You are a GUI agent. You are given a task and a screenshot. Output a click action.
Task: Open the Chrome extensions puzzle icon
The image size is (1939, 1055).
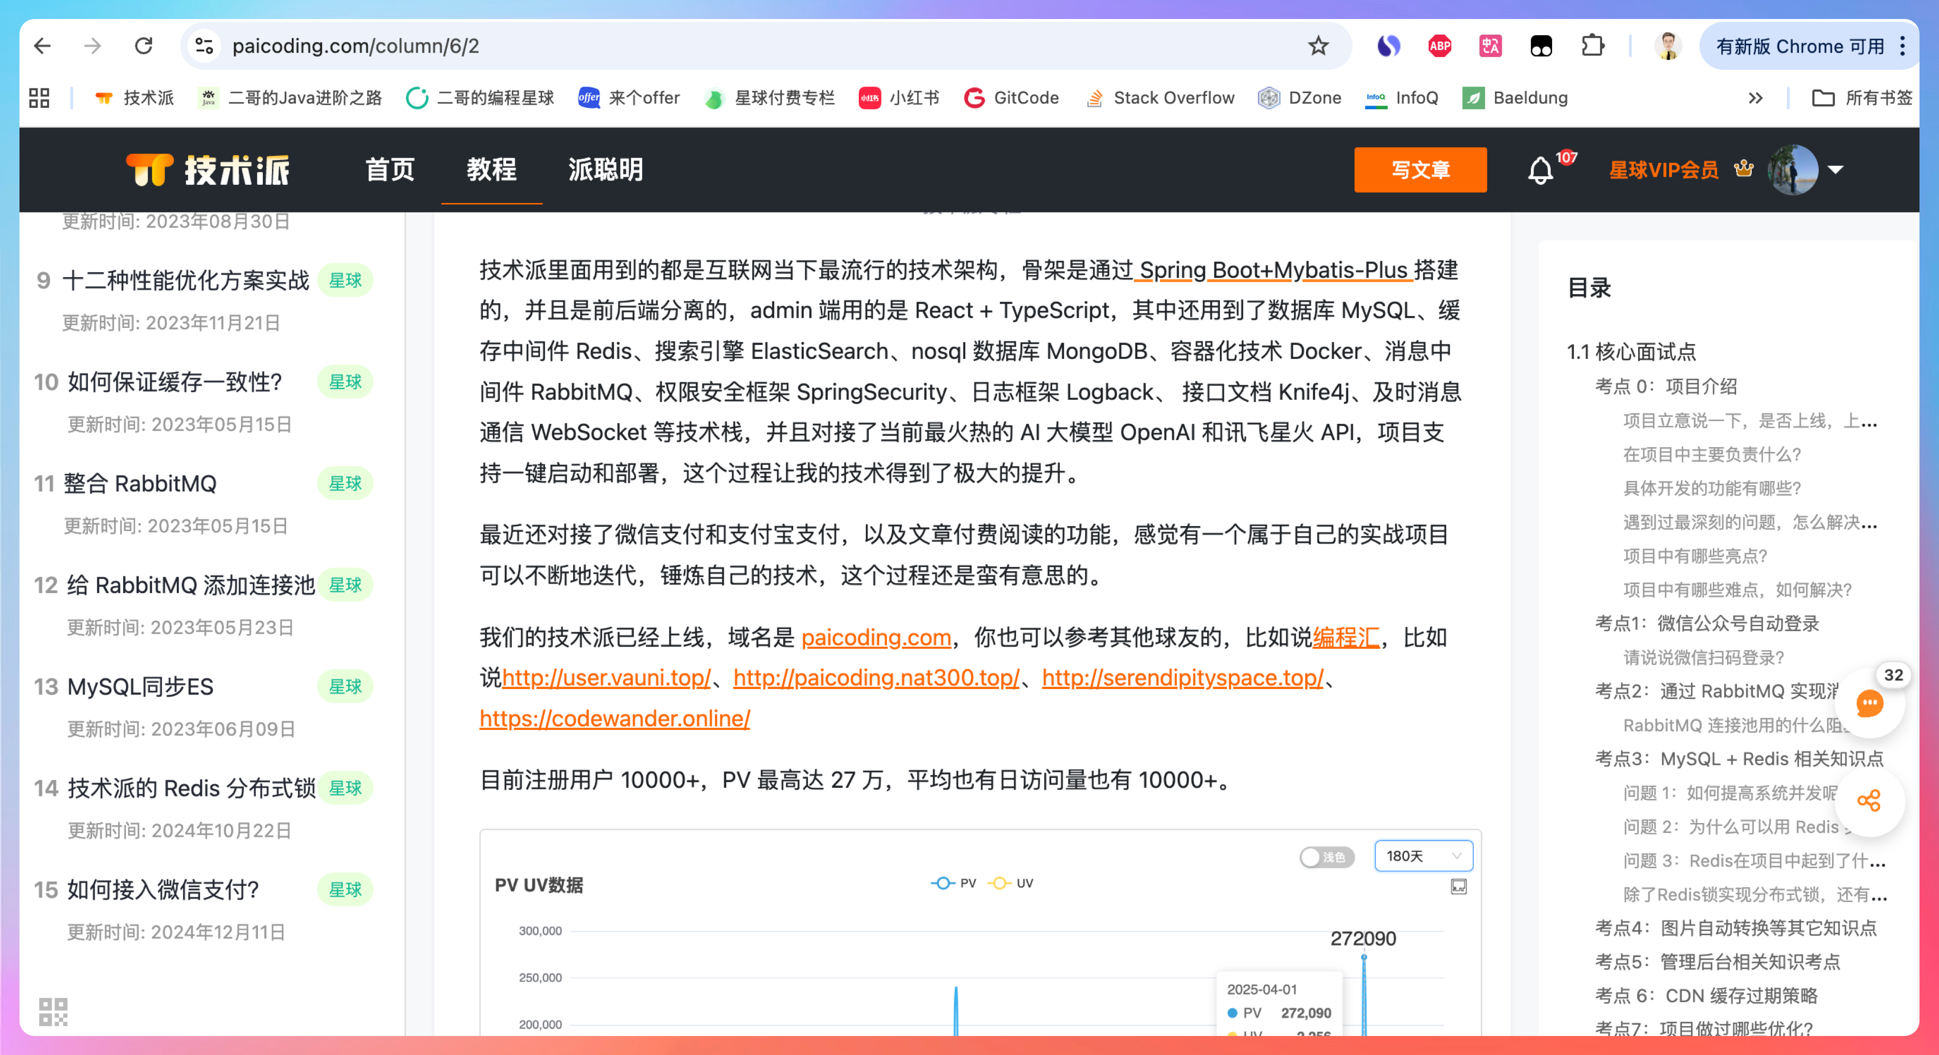click(x=1593, y=46)
